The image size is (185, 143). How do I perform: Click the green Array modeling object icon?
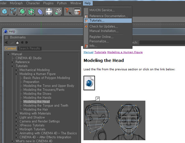31,12
